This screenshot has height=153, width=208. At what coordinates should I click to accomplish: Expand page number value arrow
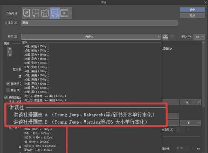coord(188,130)
